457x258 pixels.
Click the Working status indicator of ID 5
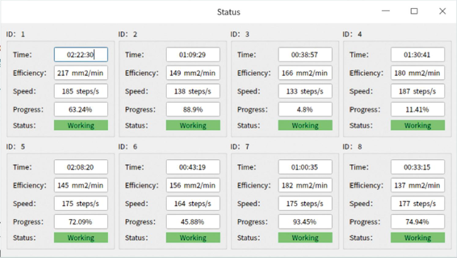[81, 237]
